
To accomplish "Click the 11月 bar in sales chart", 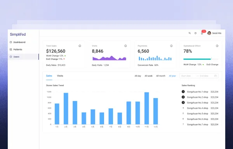I will (x=147, y=108).
